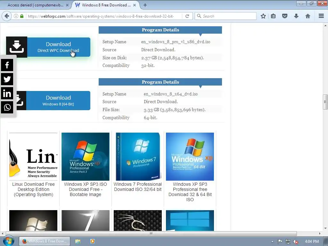
Task: Go back with the browser back arrow
Action: pyautogui.click(x=7, y=16)
